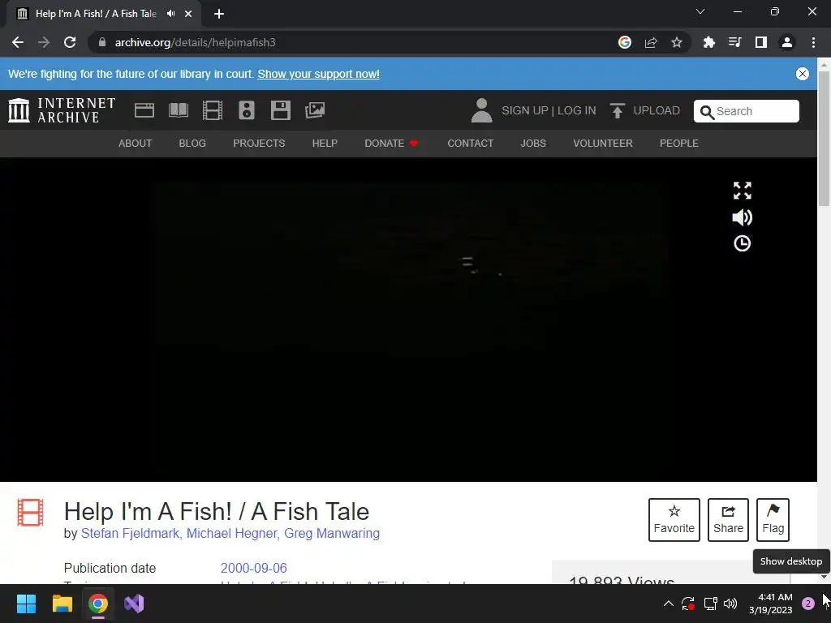This screenshot has width=831, height=623.
Task: Open the playback speed clock icon
Action: pyautogui.click(x=742, y=243)
